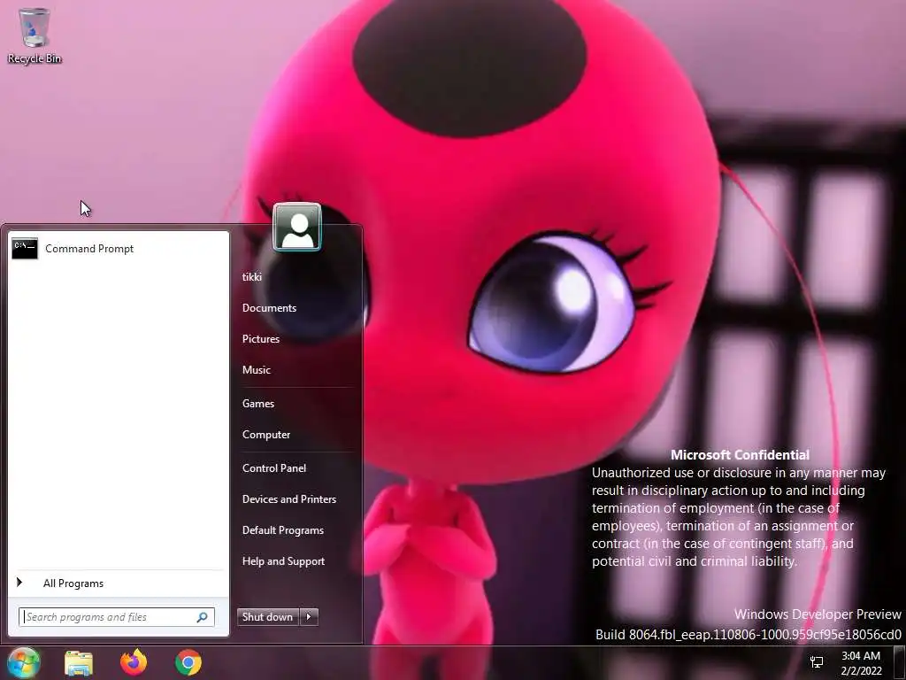
Task: Open the Recycle Bin desktop icon
Action: click(x=35, y=35)
